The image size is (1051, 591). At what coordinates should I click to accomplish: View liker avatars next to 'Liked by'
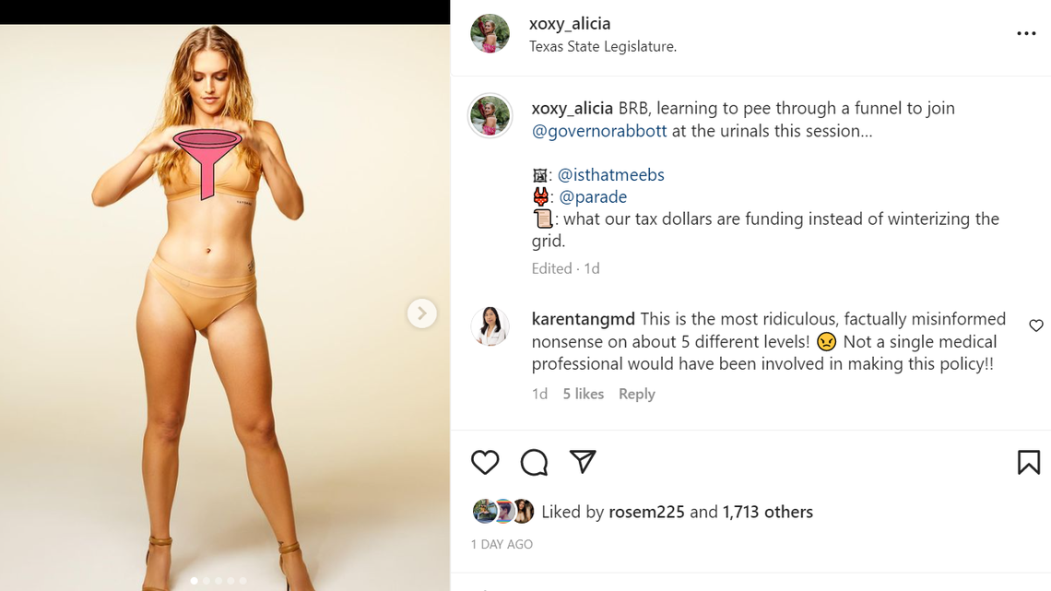pyautogui.click(x=502, y=511)
